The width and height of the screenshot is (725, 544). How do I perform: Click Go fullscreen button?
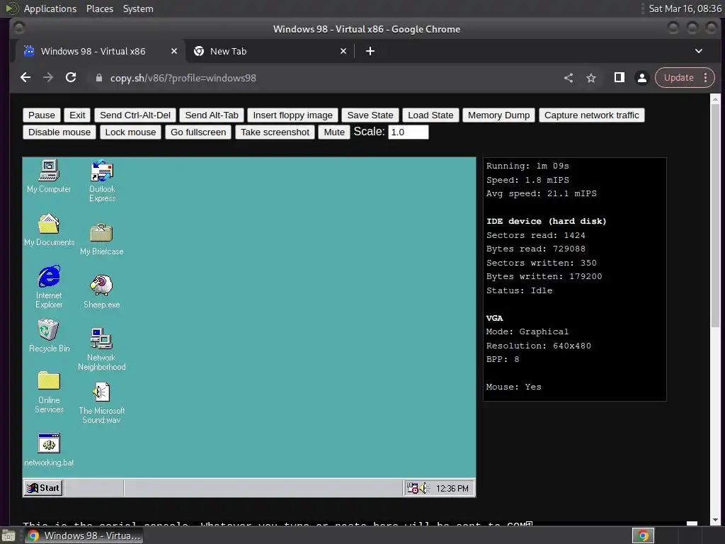(198, 132)
